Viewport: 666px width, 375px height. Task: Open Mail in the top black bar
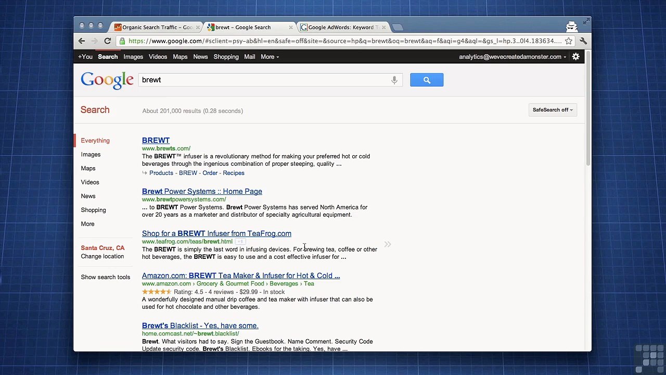250,57
